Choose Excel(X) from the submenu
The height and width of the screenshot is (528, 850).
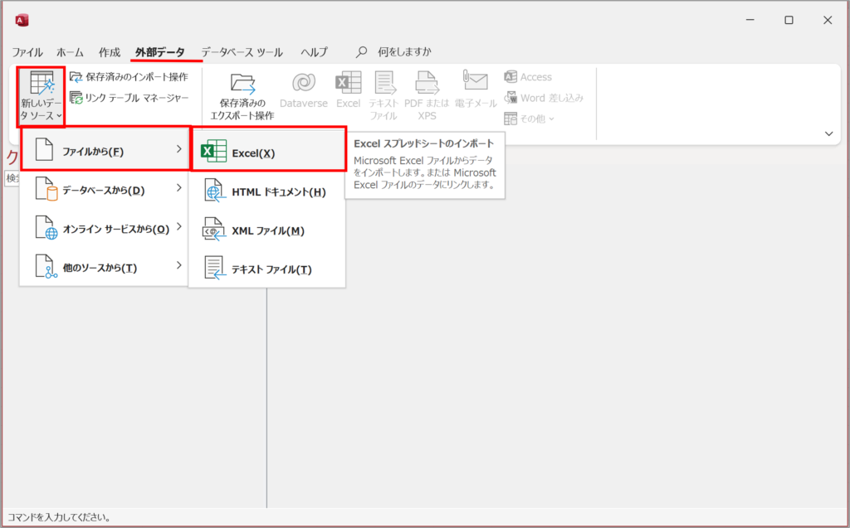[x=269, y=149]
